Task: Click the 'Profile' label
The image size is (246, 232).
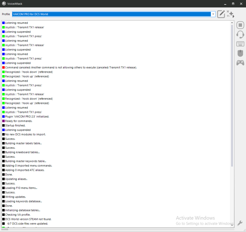Action: tap(6, 14)
